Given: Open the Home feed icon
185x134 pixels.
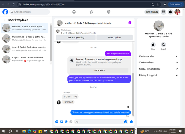Looking at the screenshot, I should click(74, 12).
